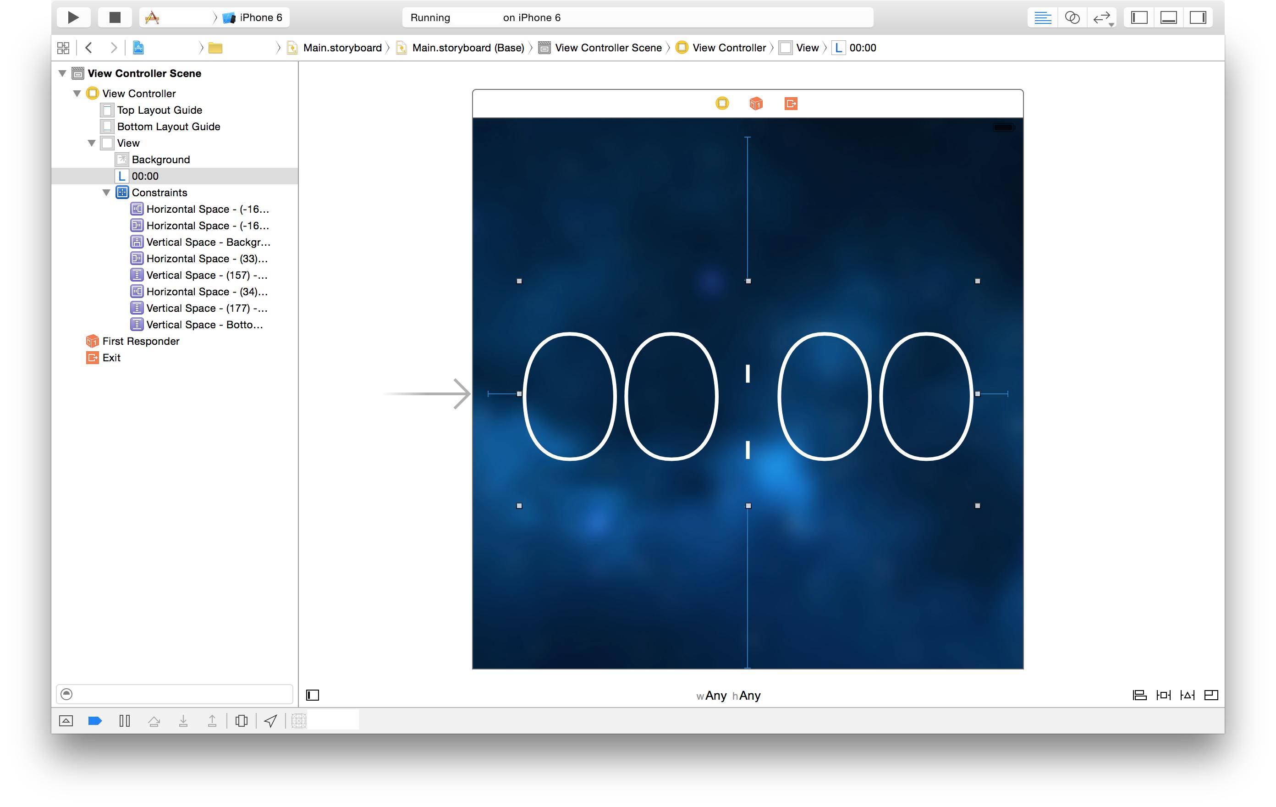Select the Standard editor button
This screenshot has width=1276, height=807.
coord(1042,17)
